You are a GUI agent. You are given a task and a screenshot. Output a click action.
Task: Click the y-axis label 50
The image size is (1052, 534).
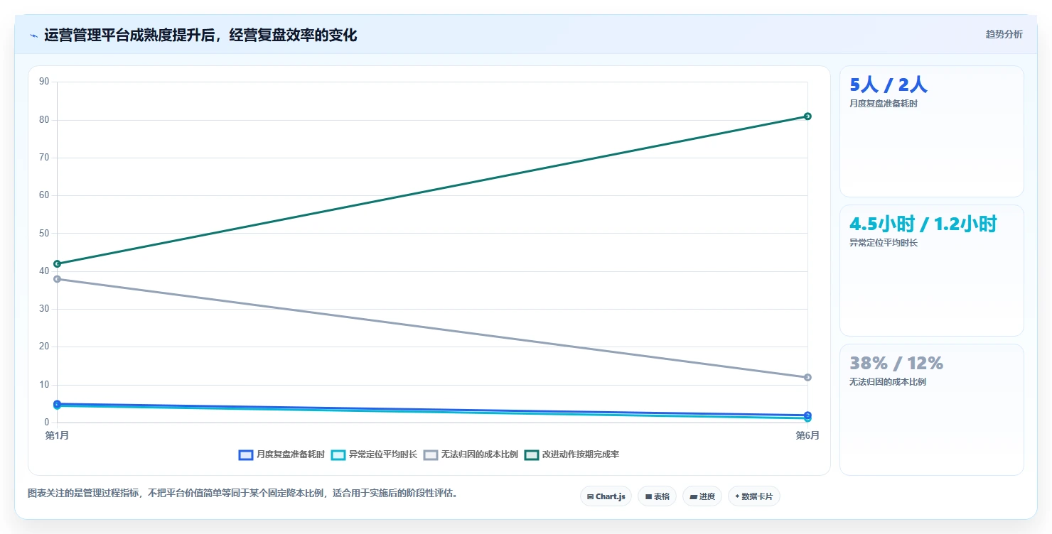[x=44, y=234]
